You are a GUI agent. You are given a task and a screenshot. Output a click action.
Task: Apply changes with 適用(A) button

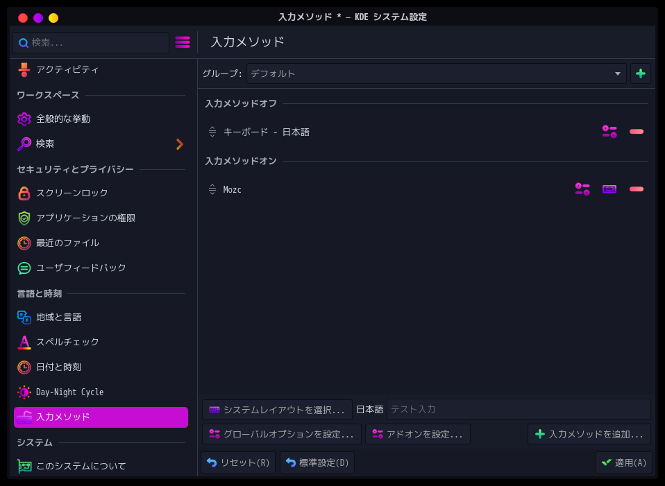(x=624, y=462)
